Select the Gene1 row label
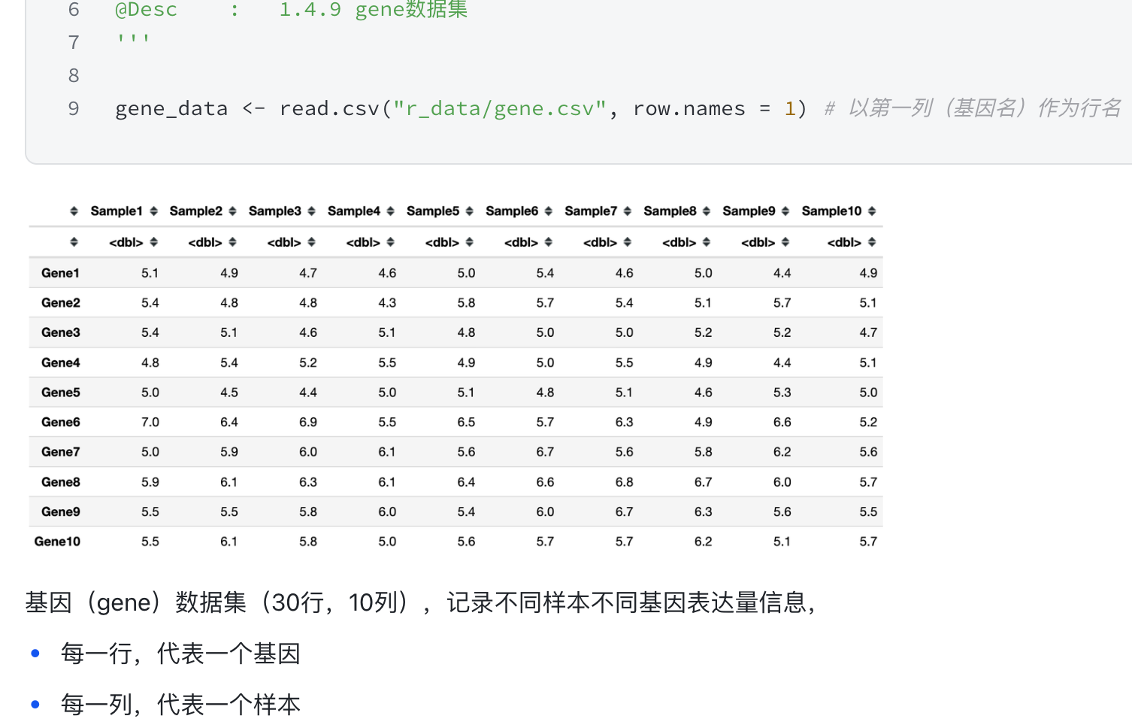Screen dimensions: 1132x728 tap(60, 273)
